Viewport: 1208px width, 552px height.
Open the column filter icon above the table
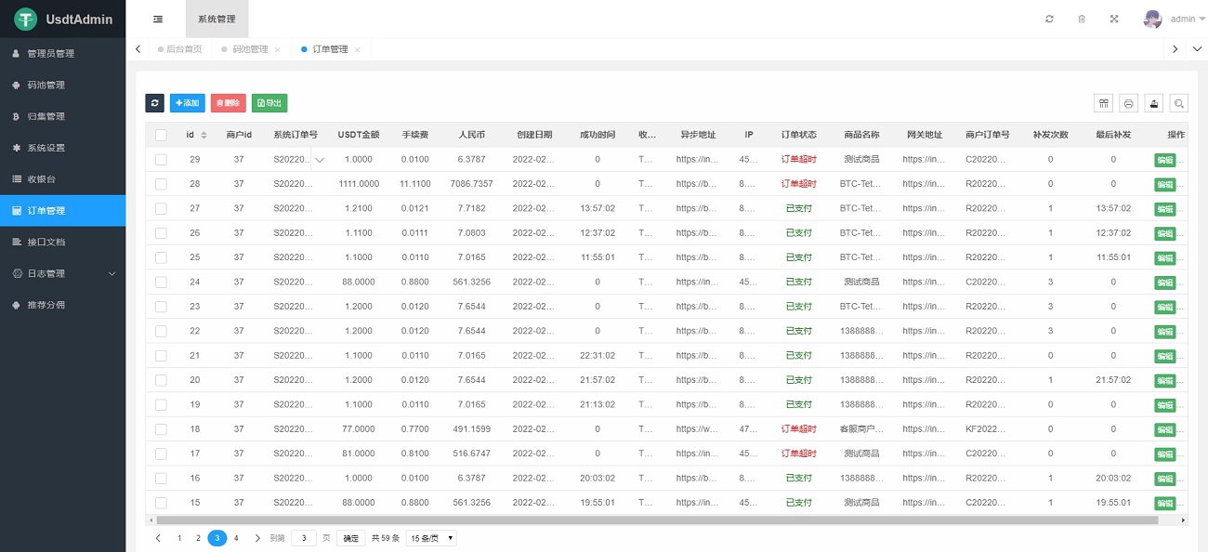pos(1104,103)
